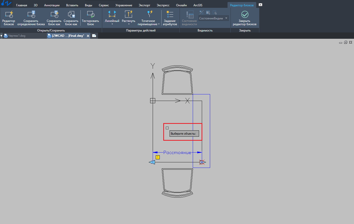Click the UCS origin square marker
This screenshot has height=224, width=354.
click(x=153, y=101)
